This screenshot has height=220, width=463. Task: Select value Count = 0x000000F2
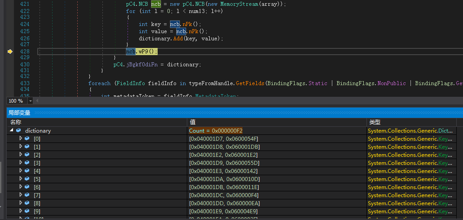click(216, 130)
